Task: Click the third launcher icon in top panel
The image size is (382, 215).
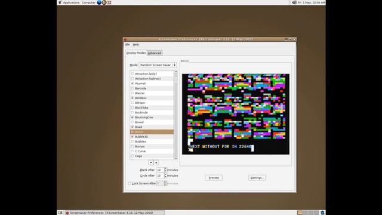Action: pos(109,2)
